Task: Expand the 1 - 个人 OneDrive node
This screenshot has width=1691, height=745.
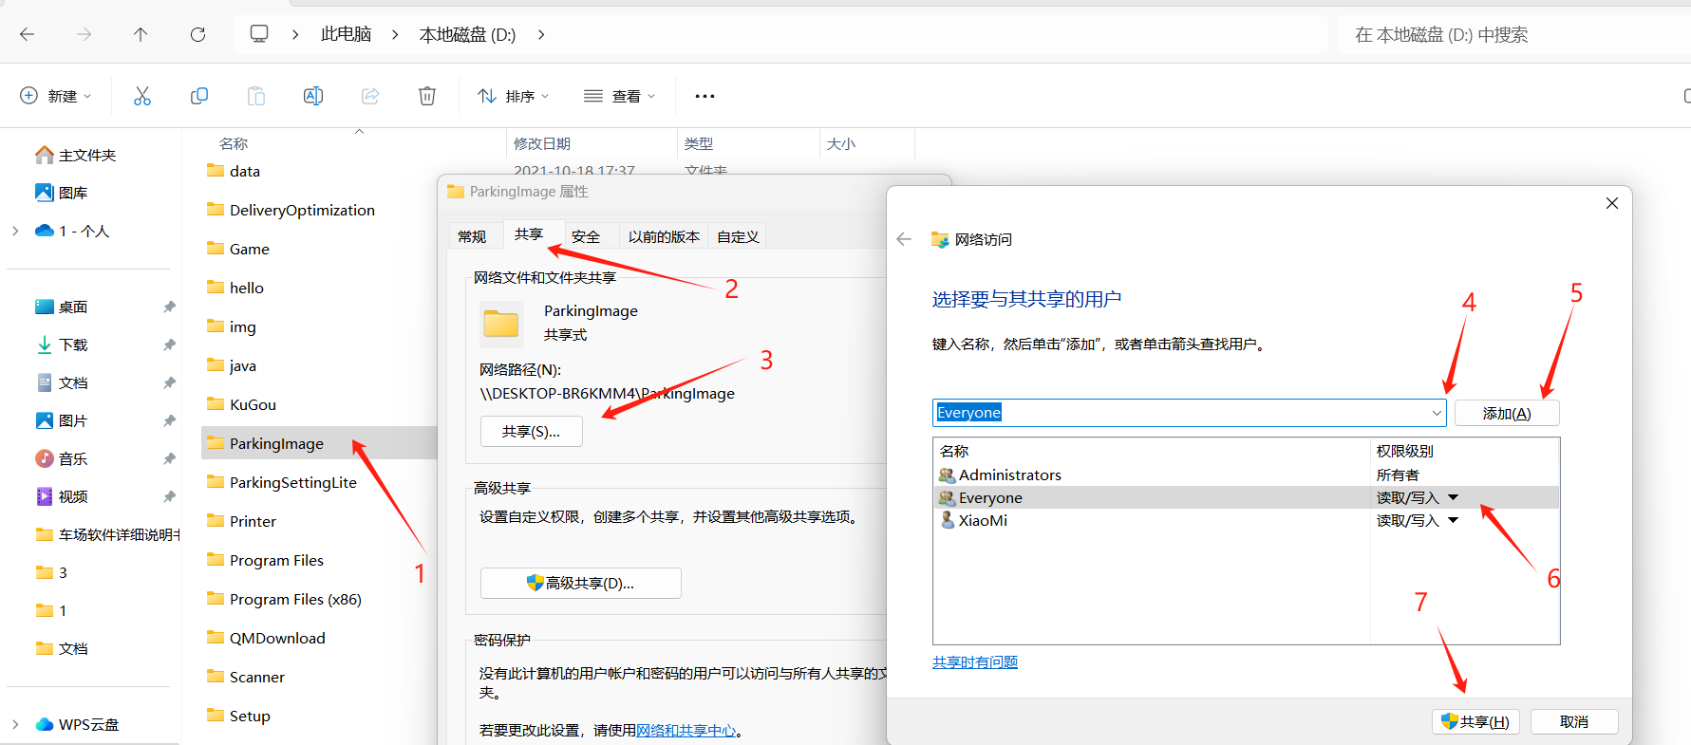Action: click(x=15, y=231)
